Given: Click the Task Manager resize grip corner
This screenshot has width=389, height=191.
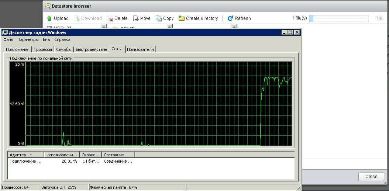Looking at the screenshot, I should point(299,188).
